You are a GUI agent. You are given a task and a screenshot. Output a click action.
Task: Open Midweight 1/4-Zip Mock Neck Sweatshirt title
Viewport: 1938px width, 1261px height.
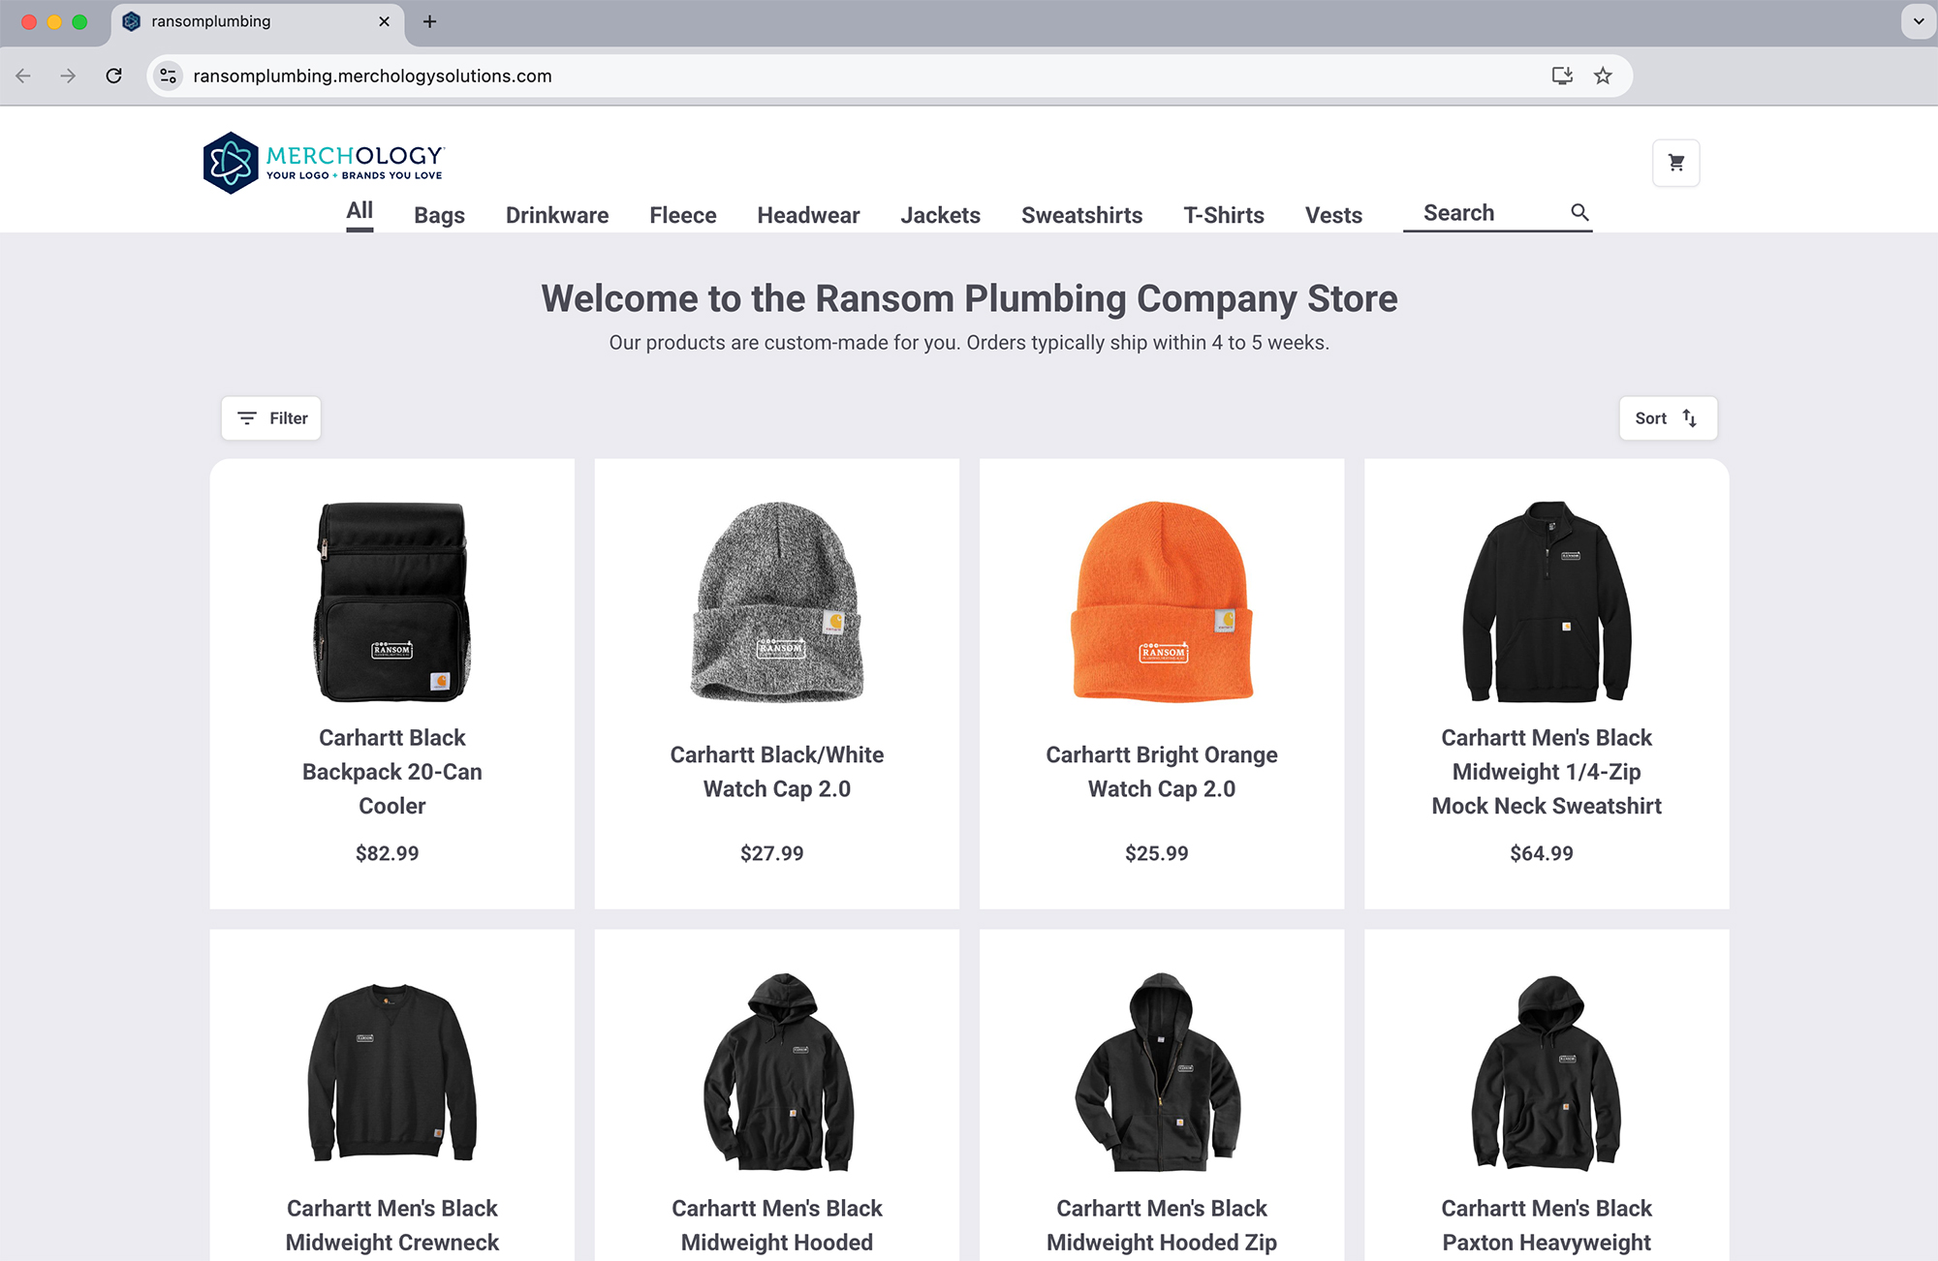(1547, 772)
